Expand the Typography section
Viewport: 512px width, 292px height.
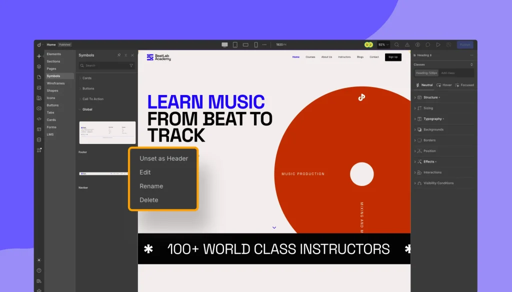point(432,119)
